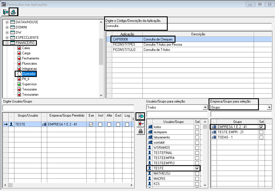Select the FICONSTITULO application row
Viewport: 275px width, 191px height.
(189, 49)
